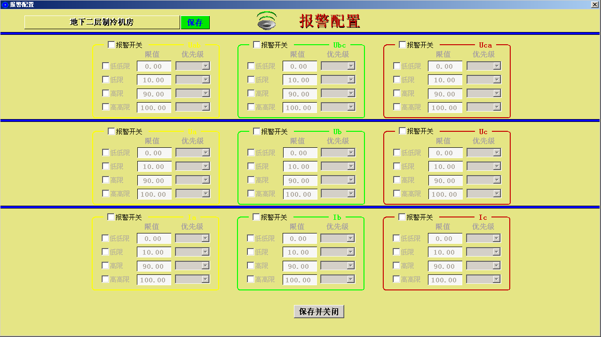This screenshot has height=337, width=601.
Task: Toggle 报警开关 checkbox for Uca
Action: [403, 45]
